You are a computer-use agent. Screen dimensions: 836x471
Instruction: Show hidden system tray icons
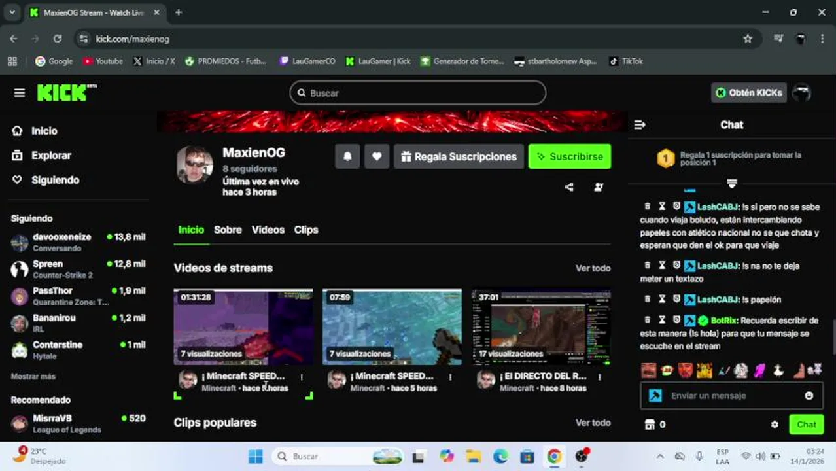point(659,456)
